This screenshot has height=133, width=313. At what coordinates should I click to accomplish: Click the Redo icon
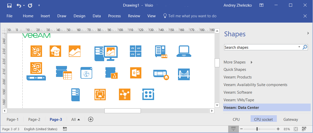tap(30, 5)
